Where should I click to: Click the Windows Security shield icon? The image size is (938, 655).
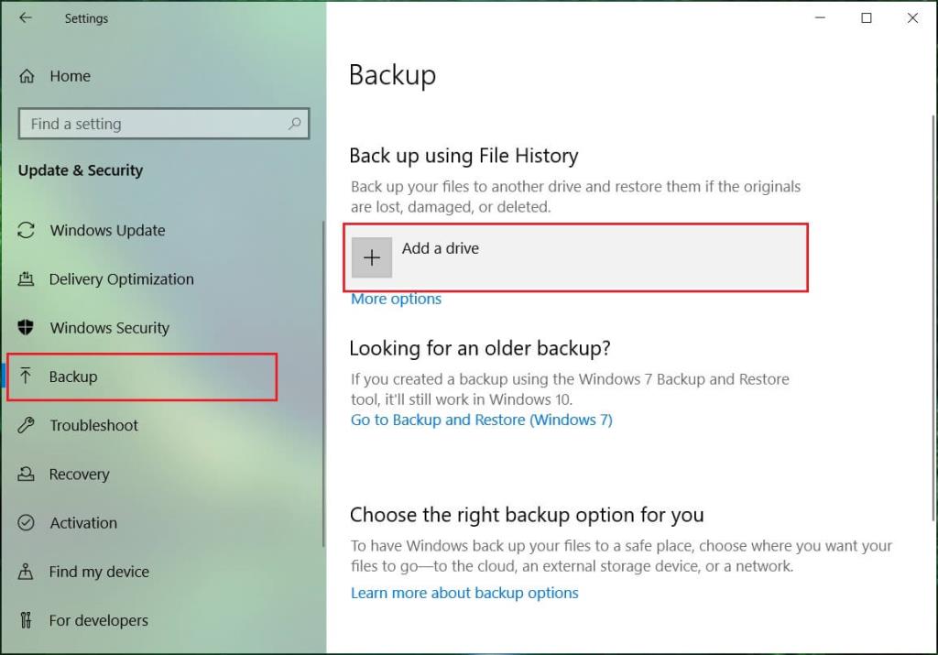pyautogui.click(x=27, y=328)
